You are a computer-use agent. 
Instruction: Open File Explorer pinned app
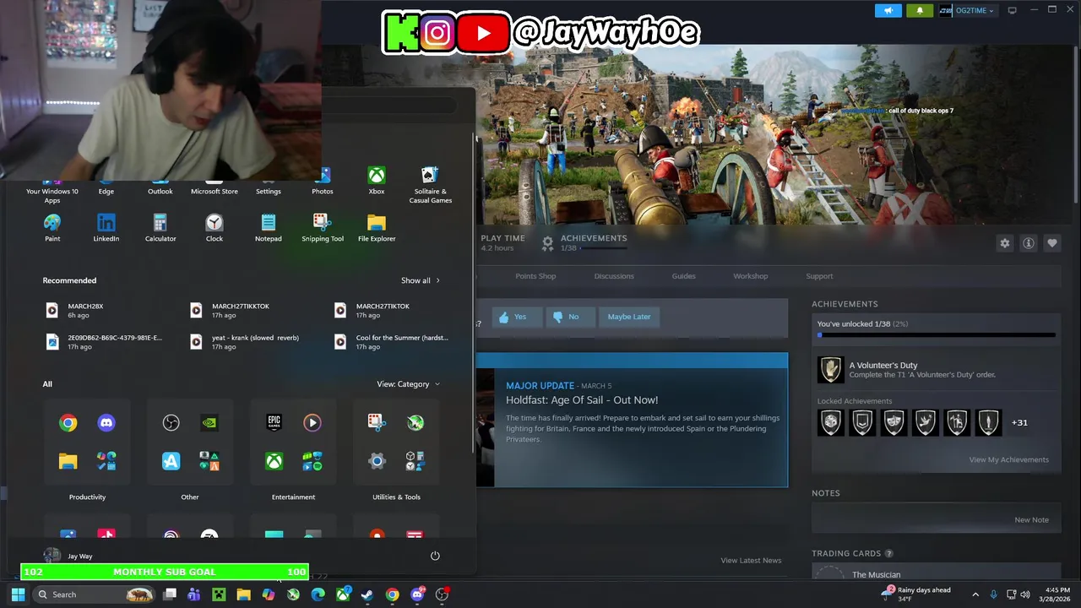point(377,228)
